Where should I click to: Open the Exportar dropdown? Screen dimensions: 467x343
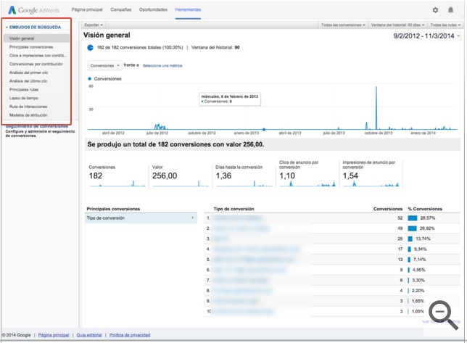point(94,25)
